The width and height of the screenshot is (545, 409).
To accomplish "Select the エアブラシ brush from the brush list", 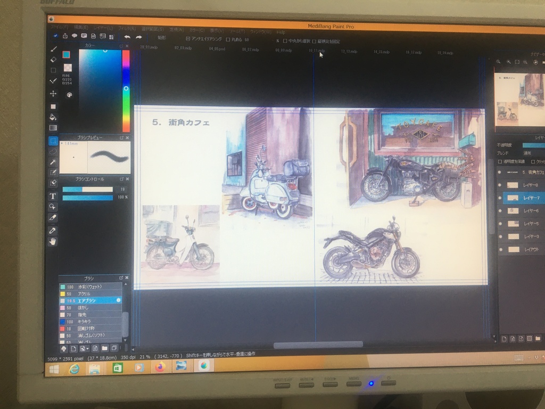I will (x=87, y=300).
